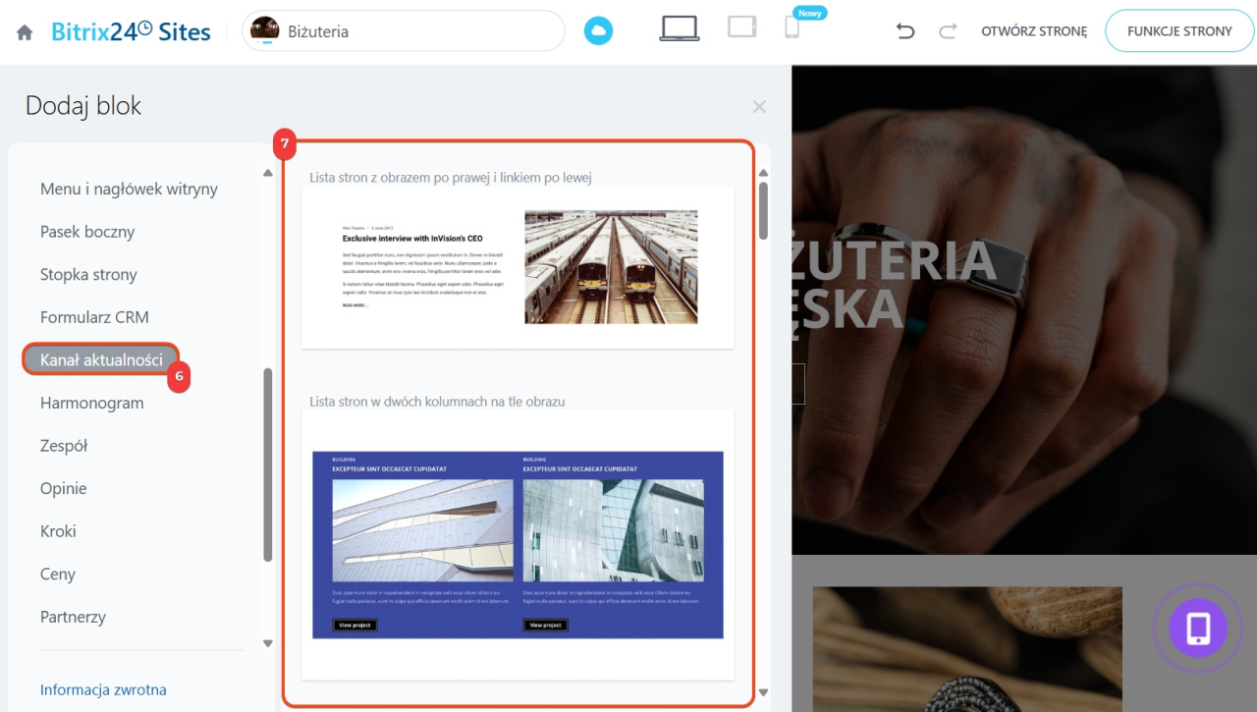The width and height of the screenshot is (1257, 712).
Task: Select Kanał aktualności category
Action: tap(101, 359)
